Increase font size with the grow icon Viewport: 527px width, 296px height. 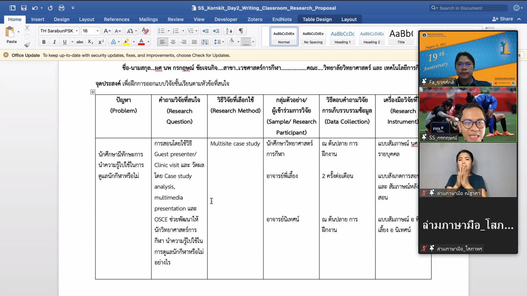107,31
